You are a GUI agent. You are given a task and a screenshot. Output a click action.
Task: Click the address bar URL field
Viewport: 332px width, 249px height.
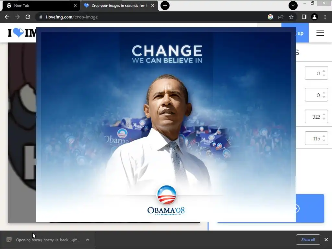click(148, 17)
